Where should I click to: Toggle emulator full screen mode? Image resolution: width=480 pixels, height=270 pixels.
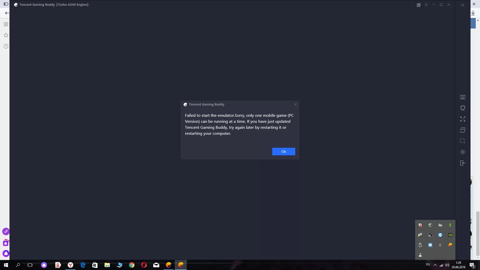click(463, 119)
